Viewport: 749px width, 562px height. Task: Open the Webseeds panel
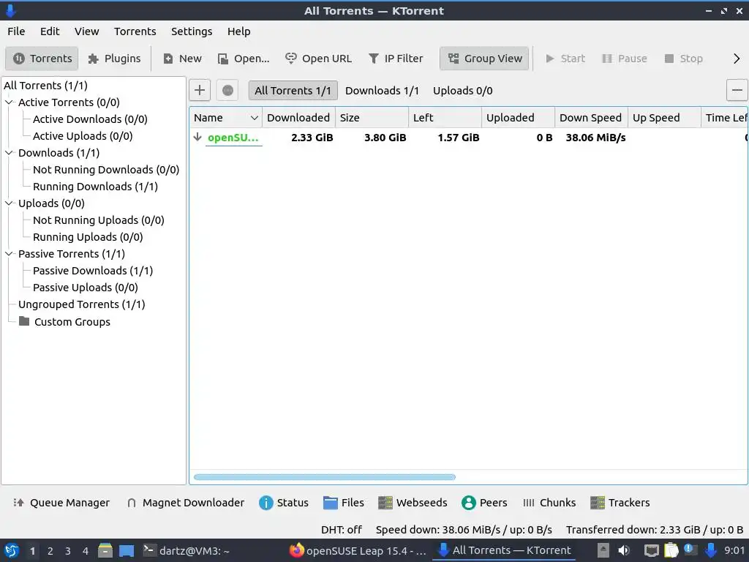[413, 503]
